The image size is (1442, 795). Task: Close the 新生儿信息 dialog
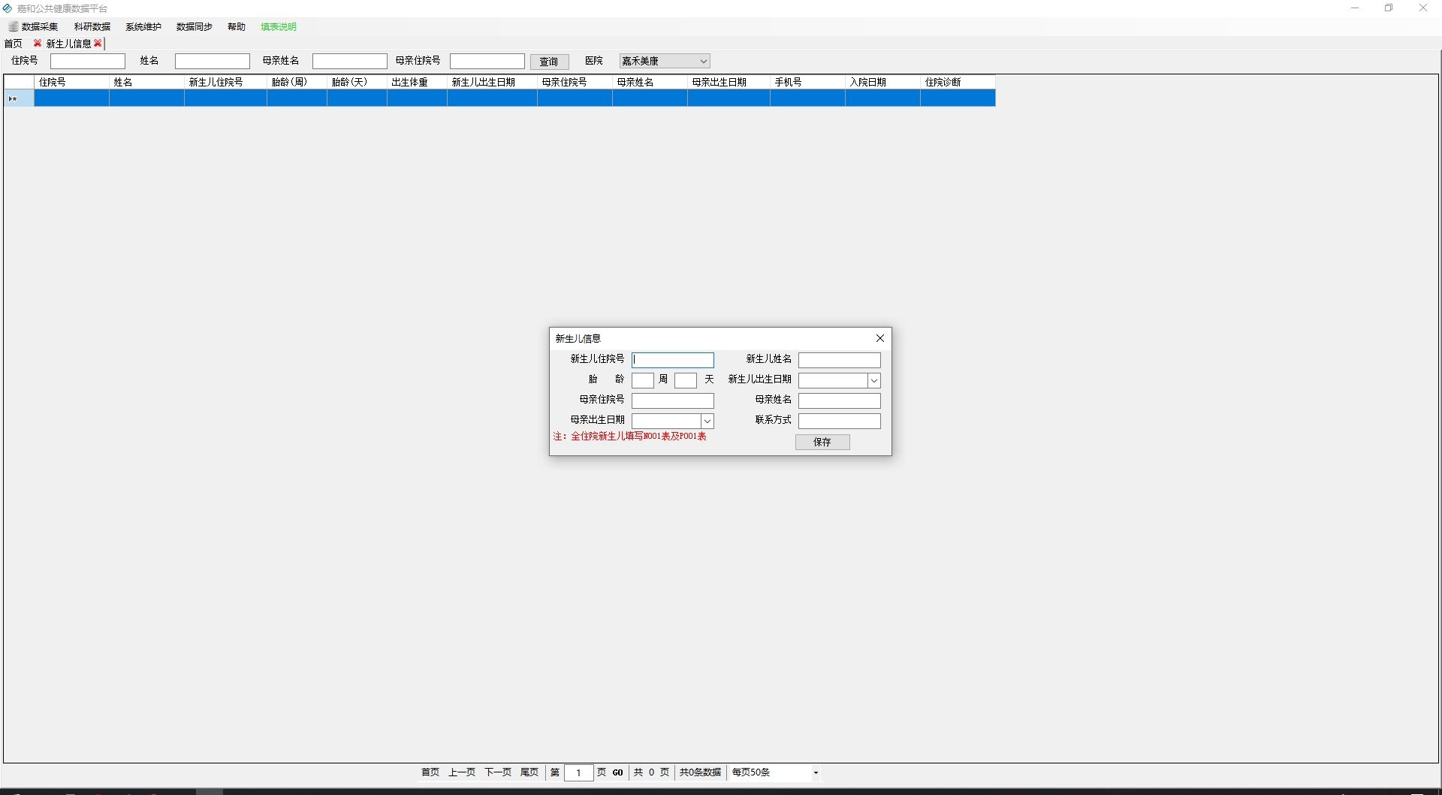[x=880, y=338]
